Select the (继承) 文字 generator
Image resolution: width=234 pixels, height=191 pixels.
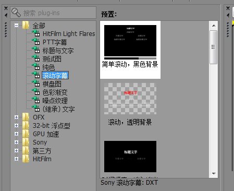click(x=58, y=109)
